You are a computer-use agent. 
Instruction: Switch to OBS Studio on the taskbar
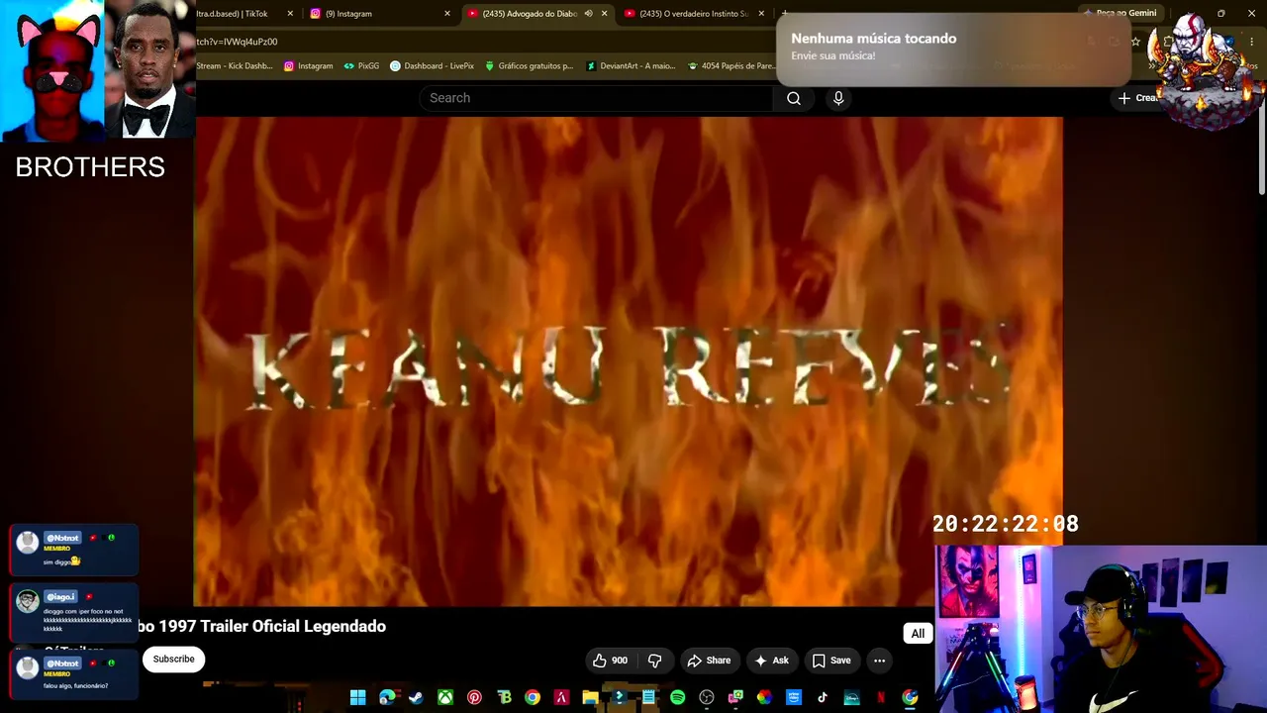point(707,698)
